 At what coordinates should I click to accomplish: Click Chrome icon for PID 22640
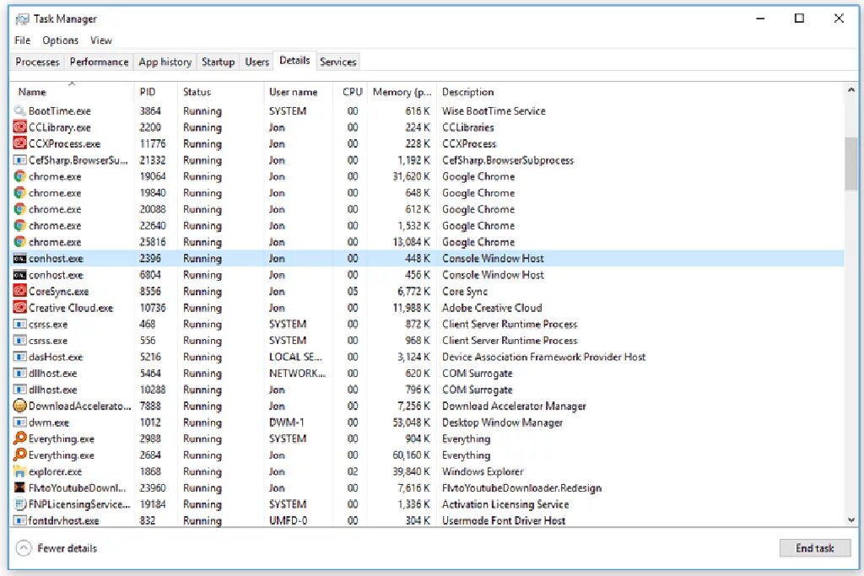(x=20, y=226)
